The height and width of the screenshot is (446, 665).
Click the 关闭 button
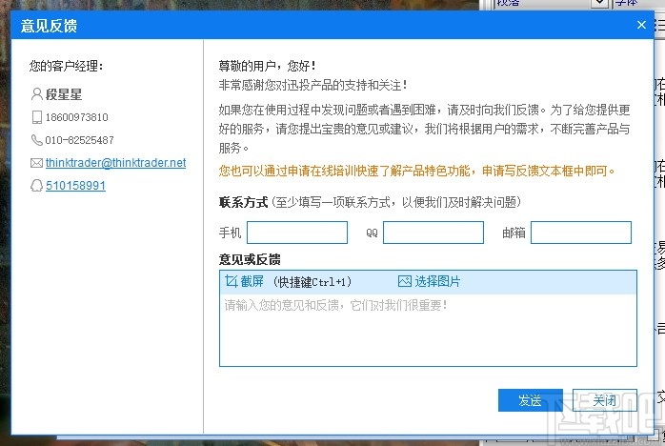[x=604, y=400]
